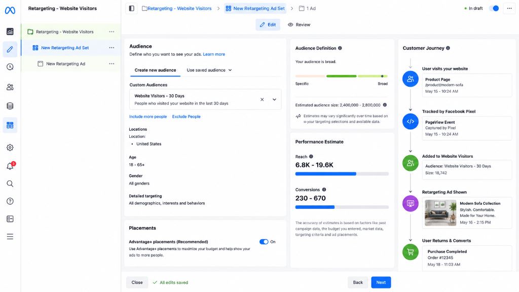This screenshot has height=292, width=519.
Task: Click the Audience Definition info icon
Action: click(340, 48)
